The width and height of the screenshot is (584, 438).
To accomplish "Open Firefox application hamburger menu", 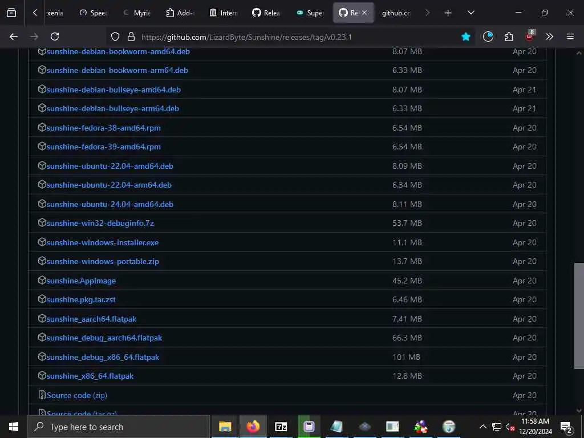I will 570,36.
